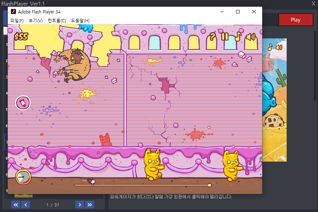Click the 1 / 31 page indicator
Screen dimensions: 318x212
point(53,205)
